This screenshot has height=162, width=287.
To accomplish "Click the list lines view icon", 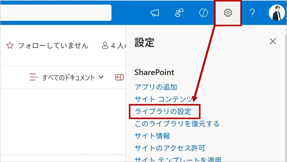I will click(x=34, y=77).
